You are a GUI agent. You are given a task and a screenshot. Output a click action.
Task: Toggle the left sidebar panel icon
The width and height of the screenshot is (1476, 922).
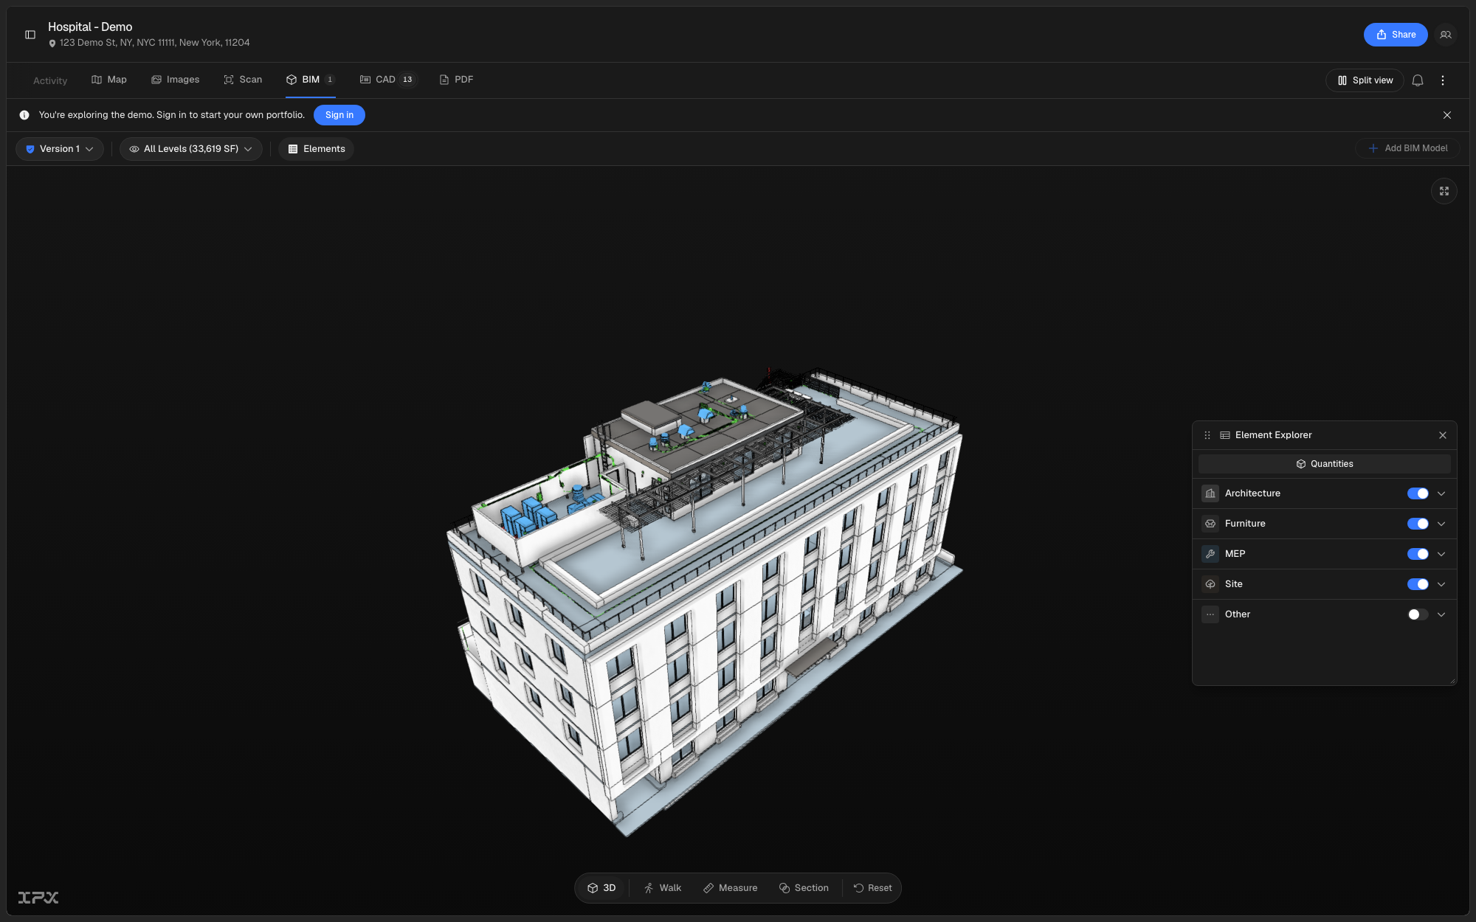pos(30,35)
